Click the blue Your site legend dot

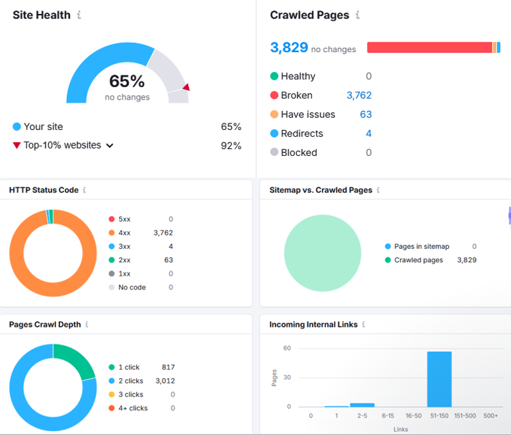(17, 127)
